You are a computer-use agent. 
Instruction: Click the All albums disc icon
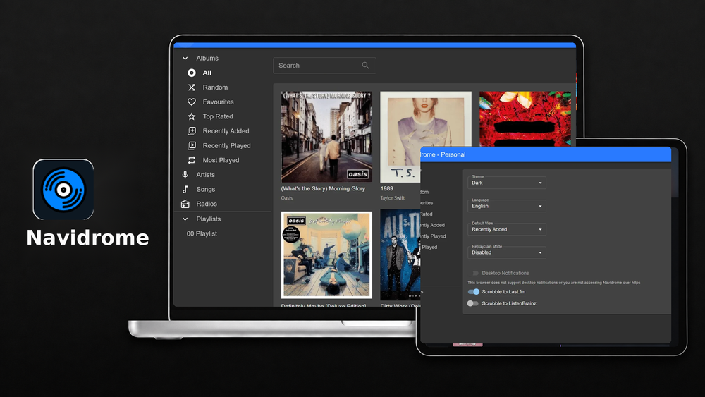(x=192, y=73)
